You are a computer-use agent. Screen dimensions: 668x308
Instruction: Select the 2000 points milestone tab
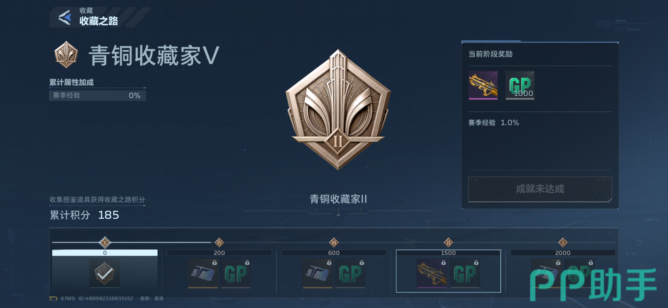coord(563,253)
